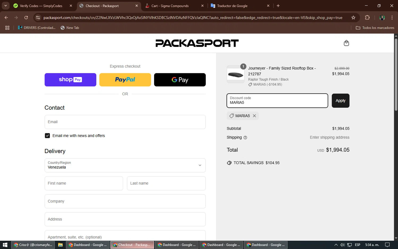Click the volume speaker tray icon

point(343,245)
